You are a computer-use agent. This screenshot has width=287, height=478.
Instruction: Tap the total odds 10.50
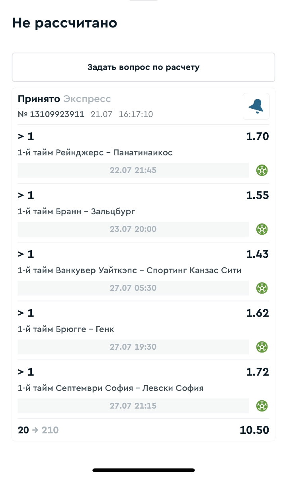coord(254,430)
